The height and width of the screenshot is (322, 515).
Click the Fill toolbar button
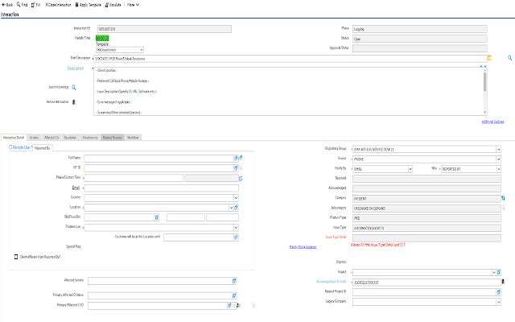point(35,5)
